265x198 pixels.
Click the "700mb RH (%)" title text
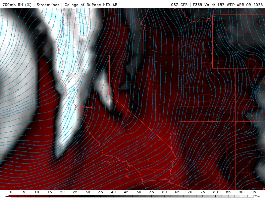tap(17, 5)
